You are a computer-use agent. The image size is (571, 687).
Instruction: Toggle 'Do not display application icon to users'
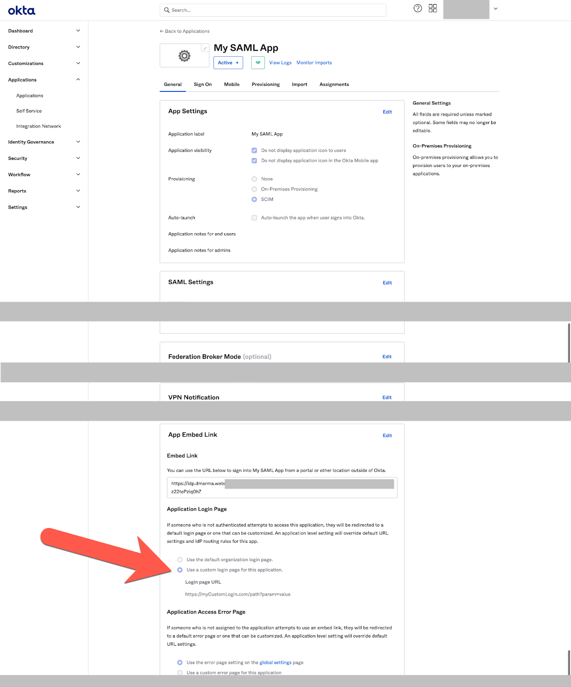pyautogui.click(x=254, y=150)
